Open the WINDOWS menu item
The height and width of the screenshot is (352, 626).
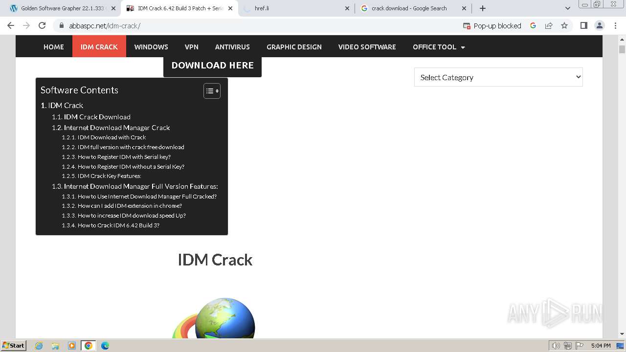(x=151, y=47)
